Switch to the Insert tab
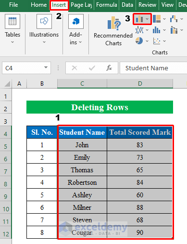Image resolution: width=187 pixels, height=244 pixels. pyautogui.click(x=59, y=5)
